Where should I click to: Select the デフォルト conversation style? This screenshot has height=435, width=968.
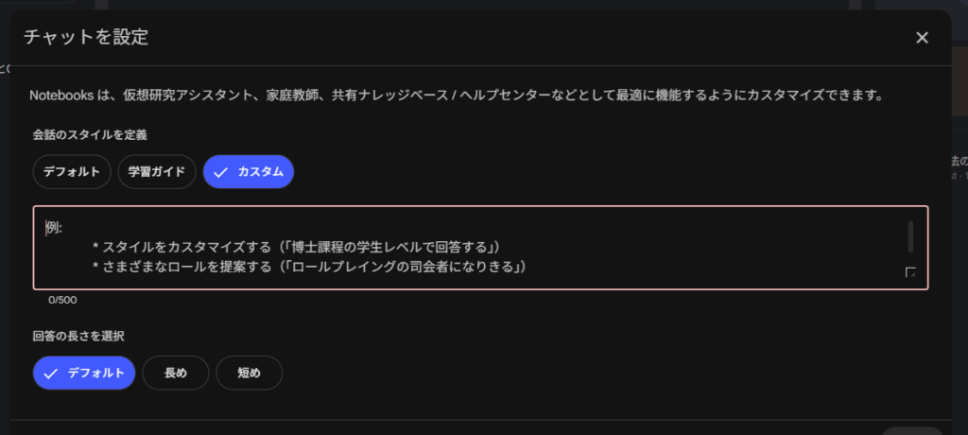[x=71, y=172]
